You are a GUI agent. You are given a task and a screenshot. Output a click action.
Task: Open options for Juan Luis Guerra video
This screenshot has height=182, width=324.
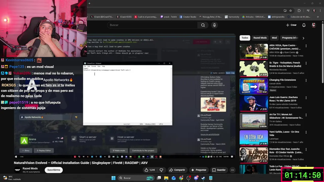[x=306, y=98]
